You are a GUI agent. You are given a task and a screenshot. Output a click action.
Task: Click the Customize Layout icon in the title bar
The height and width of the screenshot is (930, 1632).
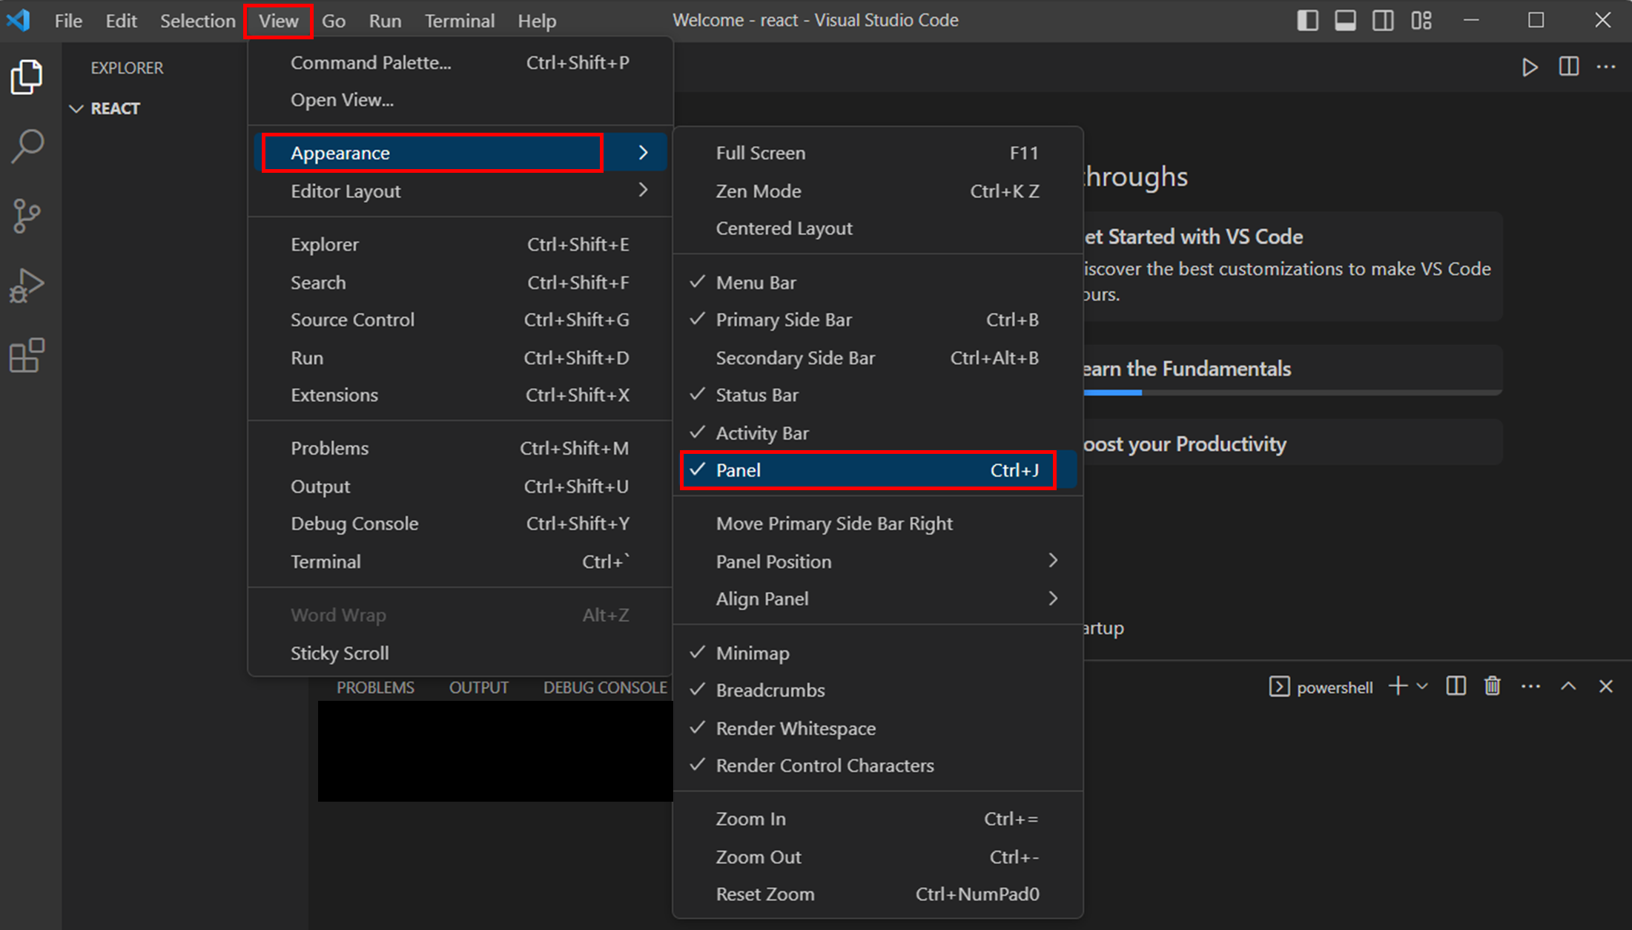coord(1421,21)
